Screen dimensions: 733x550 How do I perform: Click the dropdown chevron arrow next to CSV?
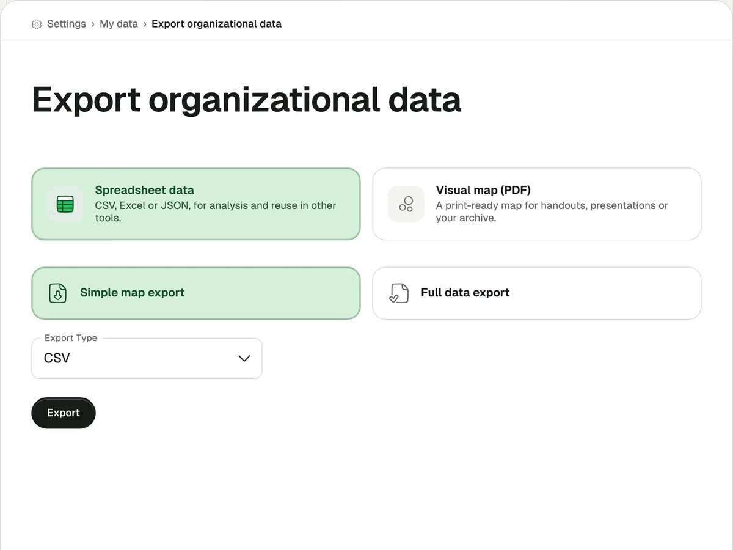tap(244, 359)
